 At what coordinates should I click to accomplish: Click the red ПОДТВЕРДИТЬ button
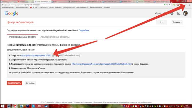tap(14, 83)
